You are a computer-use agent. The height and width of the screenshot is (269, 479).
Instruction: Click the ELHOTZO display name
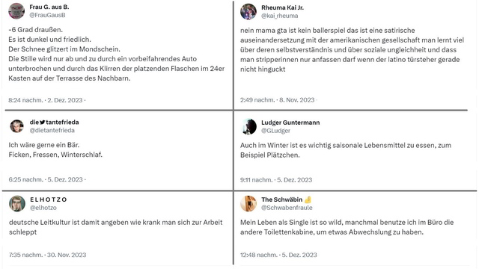click(48, 200)
